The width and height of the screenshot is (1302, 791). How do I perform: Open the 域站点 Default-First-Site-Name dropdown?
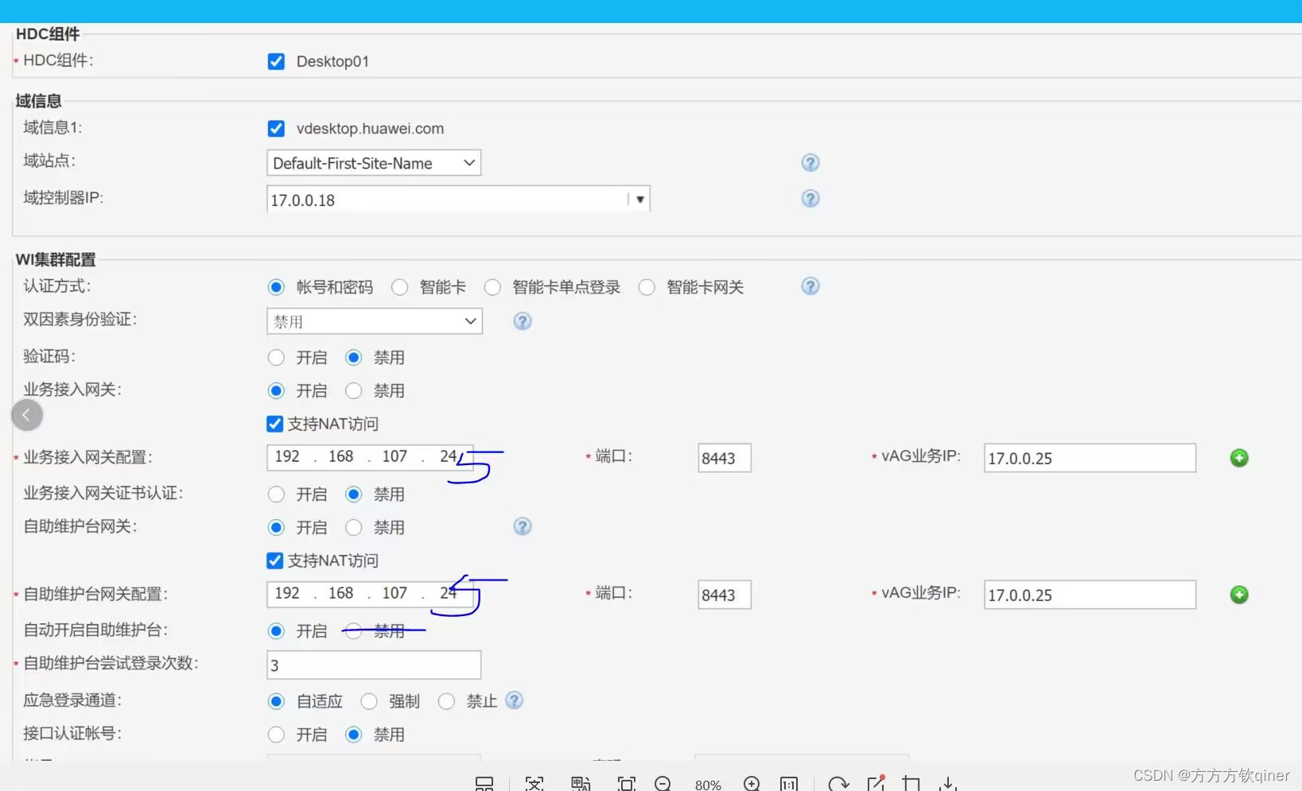click(374, 163)
